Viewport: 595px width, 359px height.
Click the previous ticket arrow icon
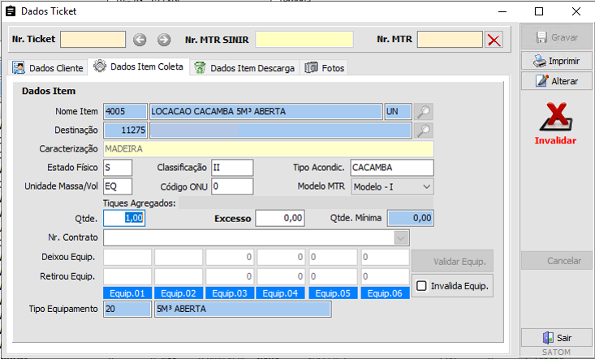click(x=140, y=40)
